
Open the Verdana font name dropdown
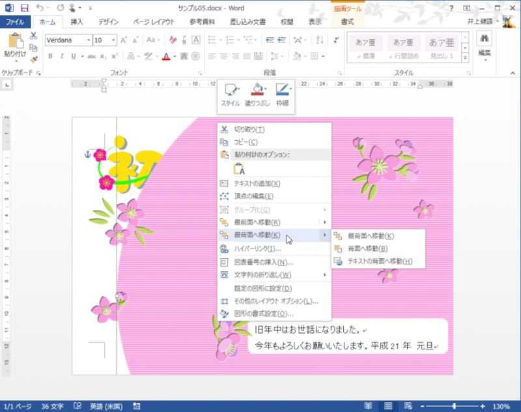[87, 40]
